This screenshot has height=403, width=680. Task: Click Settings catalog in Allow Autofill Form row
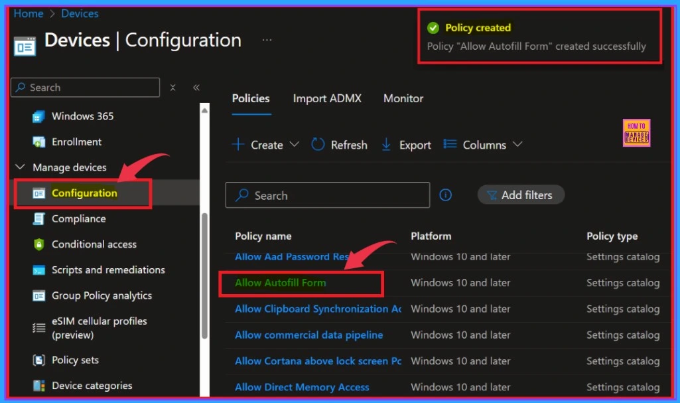623,283
